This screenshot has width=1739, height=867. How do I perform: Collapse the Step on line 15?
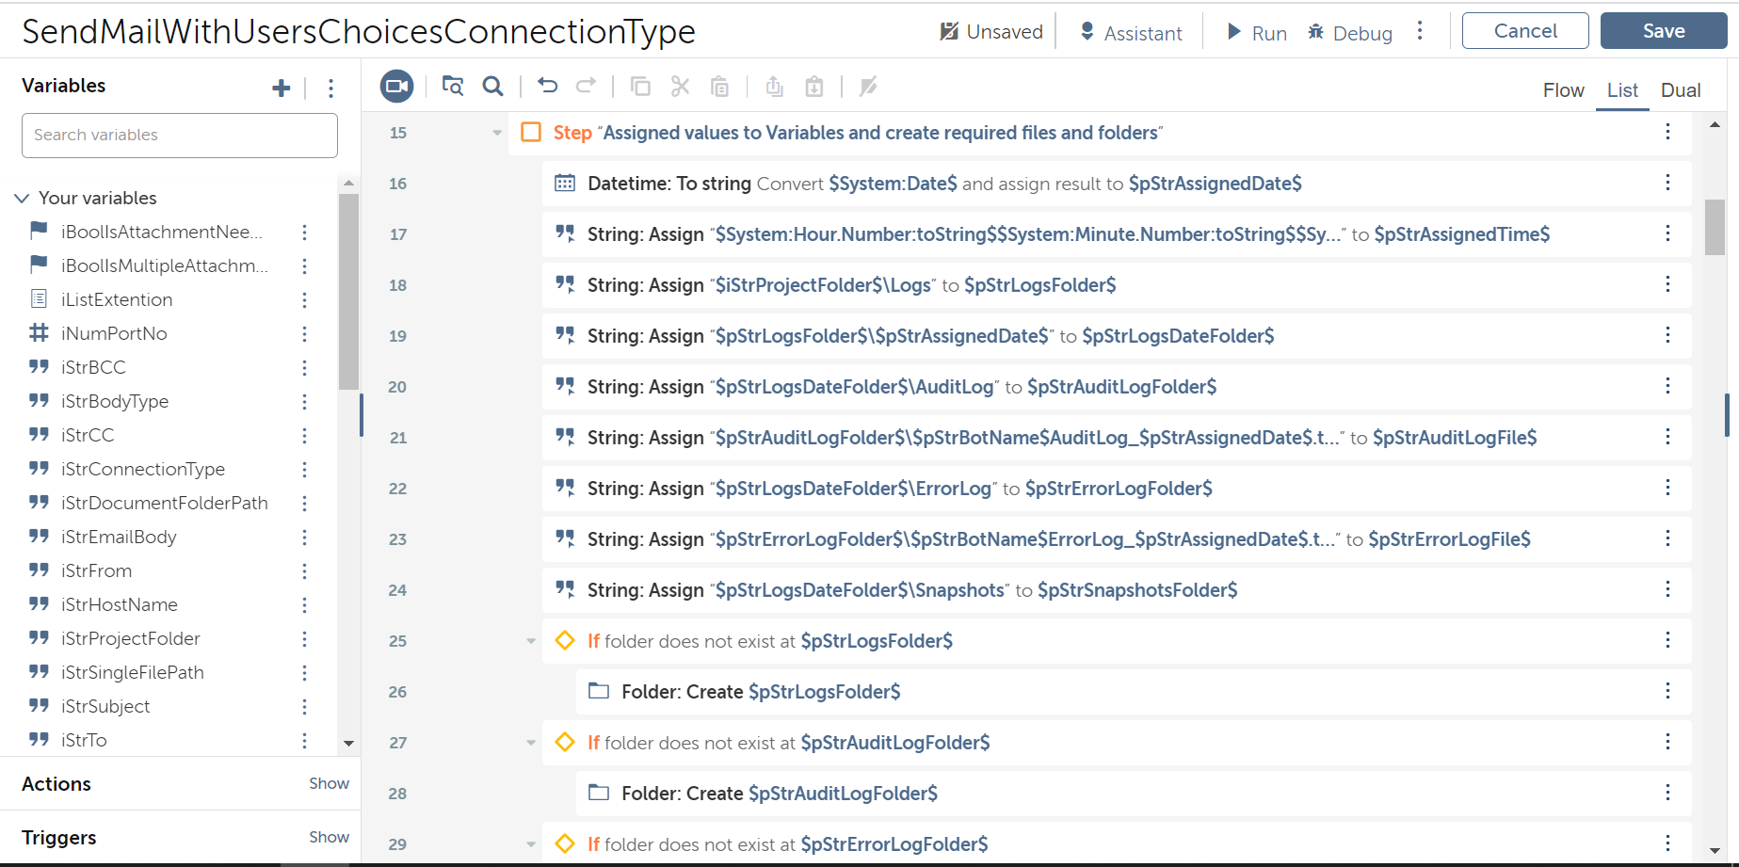pyautogui.click(x=497, y=133)
